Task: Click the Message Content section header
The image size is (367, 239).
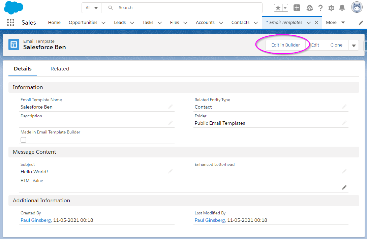Action: tap(184, 152)
